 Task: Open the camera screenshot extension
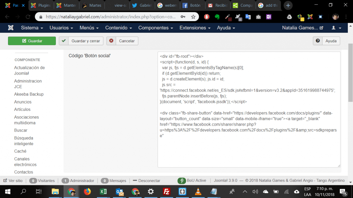258,17
